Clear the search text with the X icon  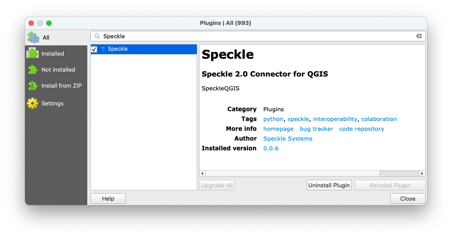click(x=419, y=36)
